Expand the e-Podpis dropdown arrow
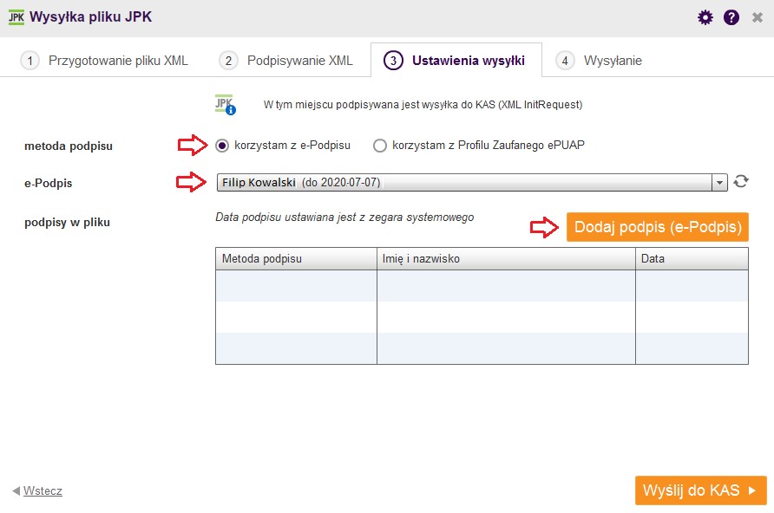The image size is (774, 513). [719, 183]
